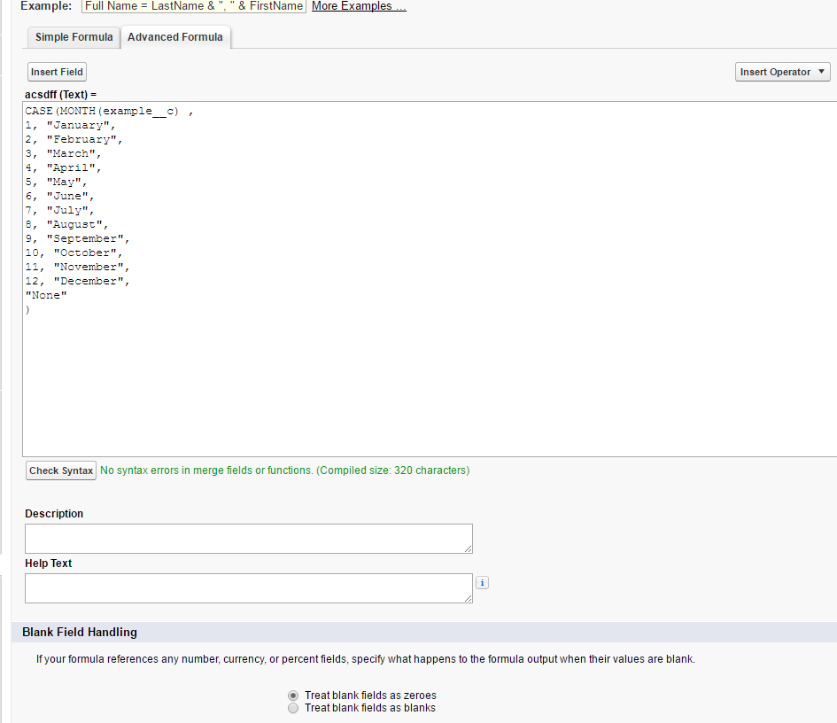Image resolution: width=837 pixels, height=723 pixels.
Task: Open the More Examples link
Action: (359, 6)
